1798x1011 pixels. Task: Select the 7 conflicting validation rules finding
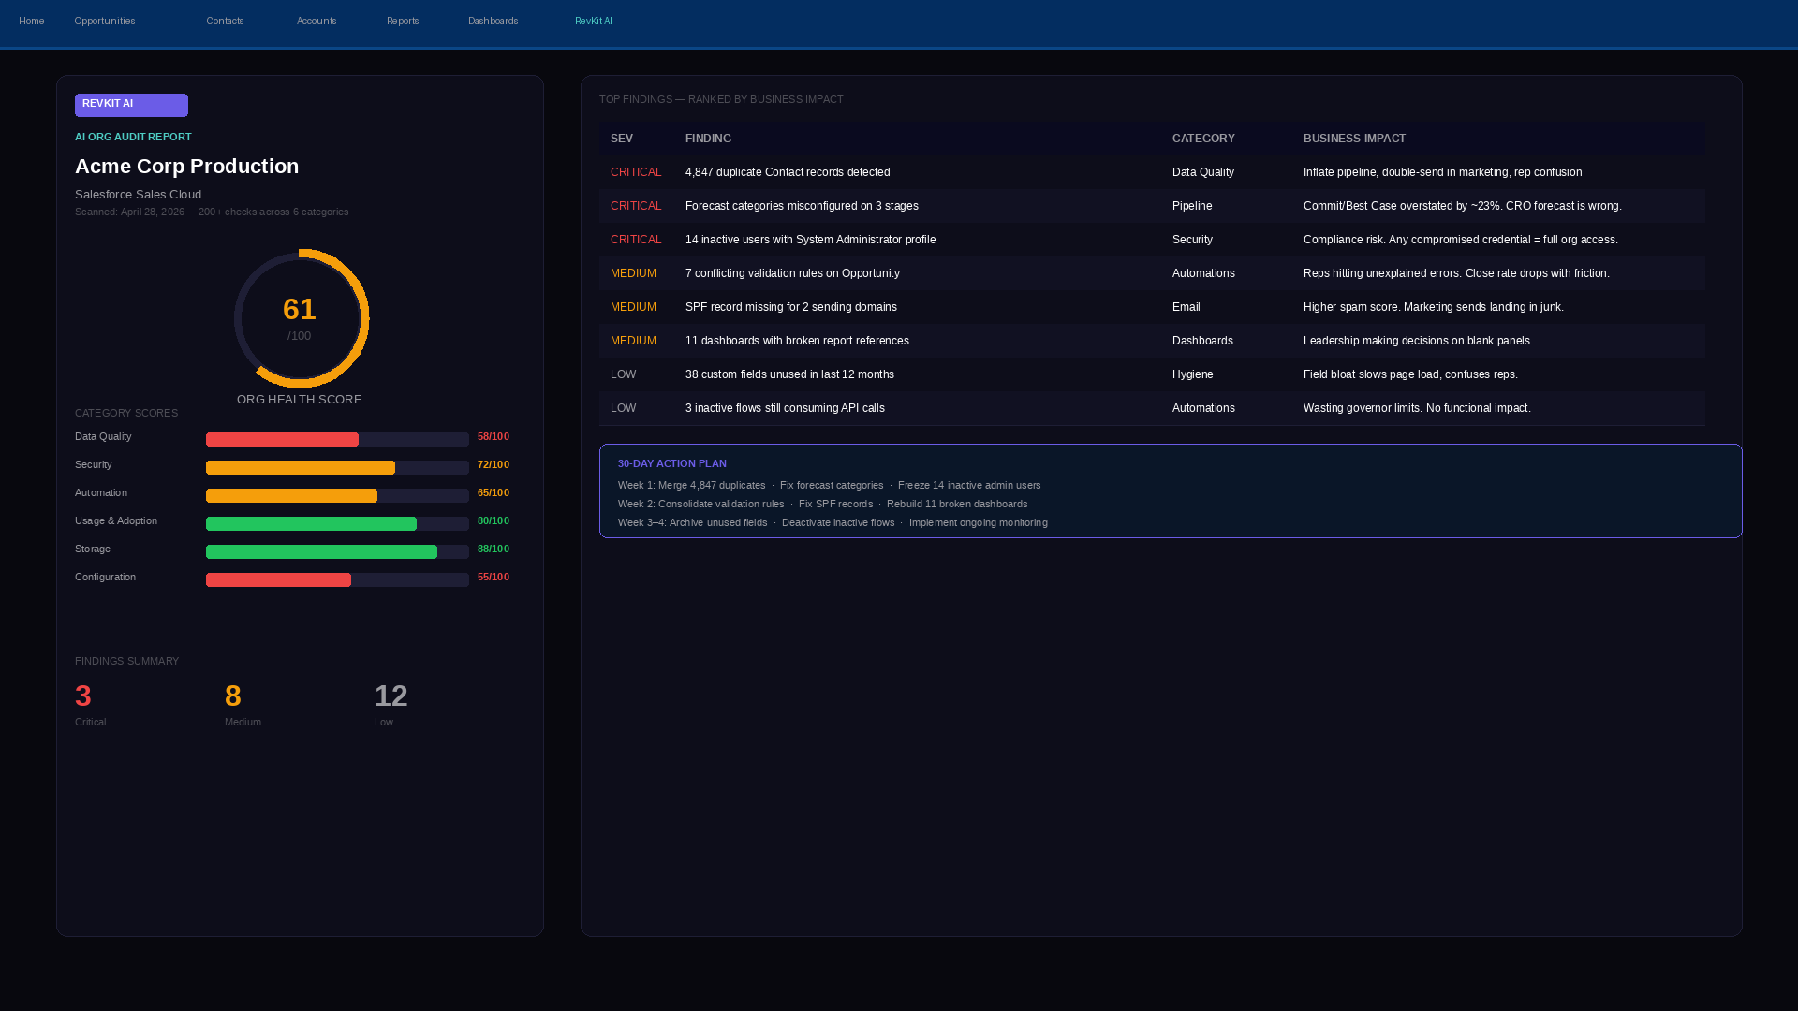point(1152,273)
